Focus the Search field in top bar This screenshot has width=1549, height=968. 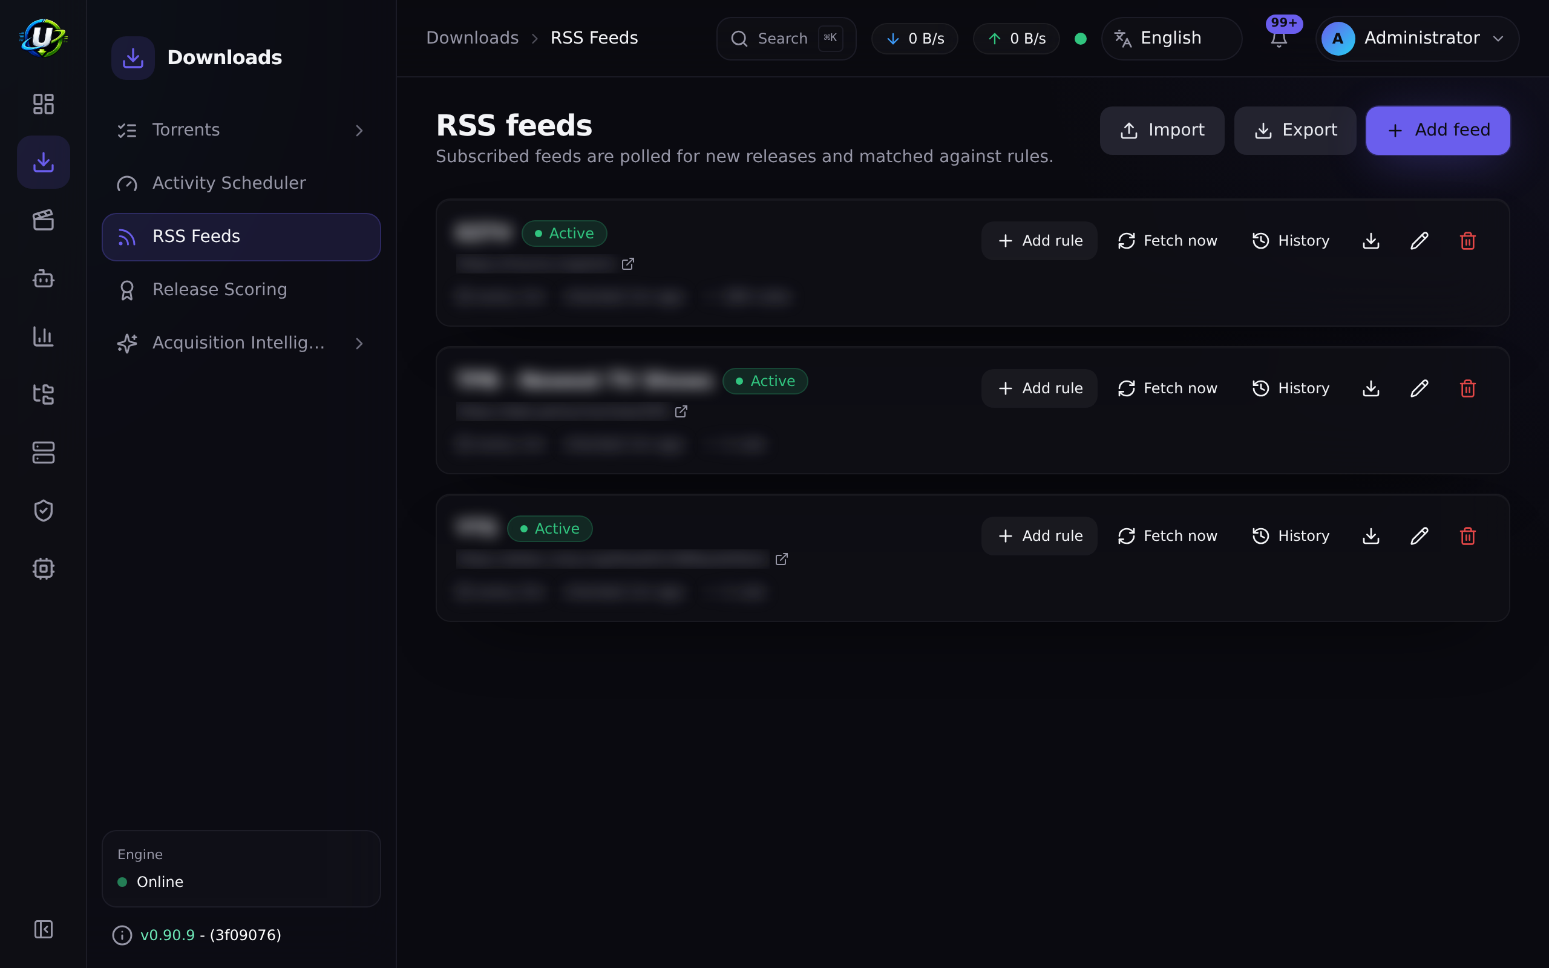click(786, 38)
